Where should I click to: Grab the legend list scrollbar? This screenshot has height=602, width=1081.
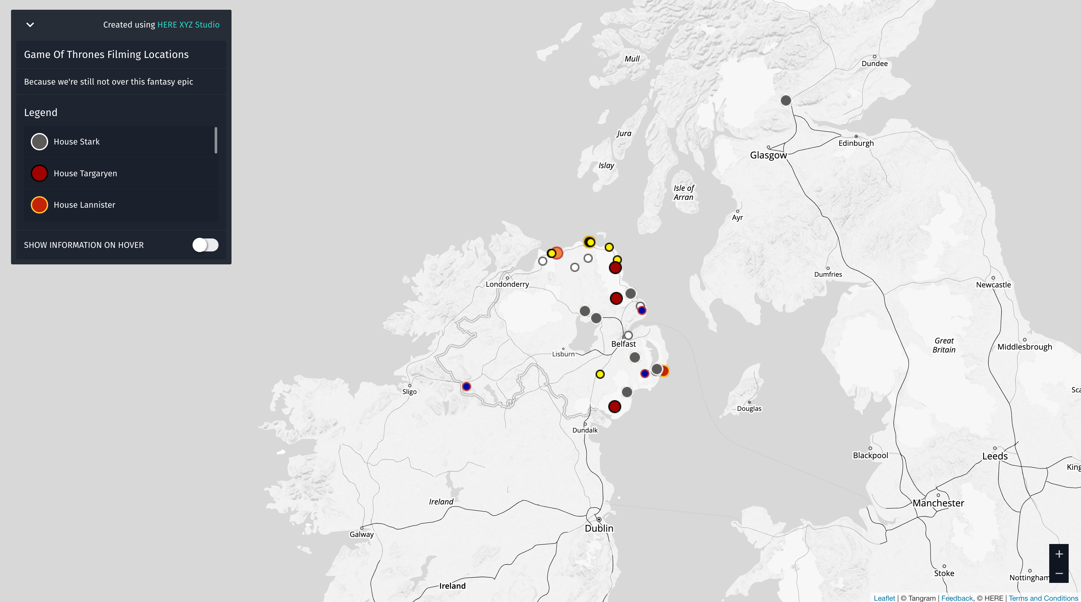216,140
